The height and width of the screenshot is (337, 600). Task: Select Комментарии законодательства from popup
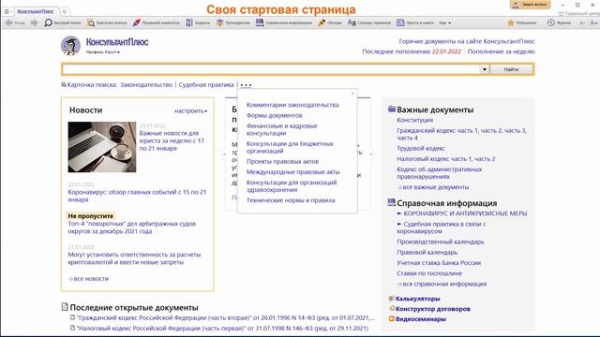click(x=292, y=105)
